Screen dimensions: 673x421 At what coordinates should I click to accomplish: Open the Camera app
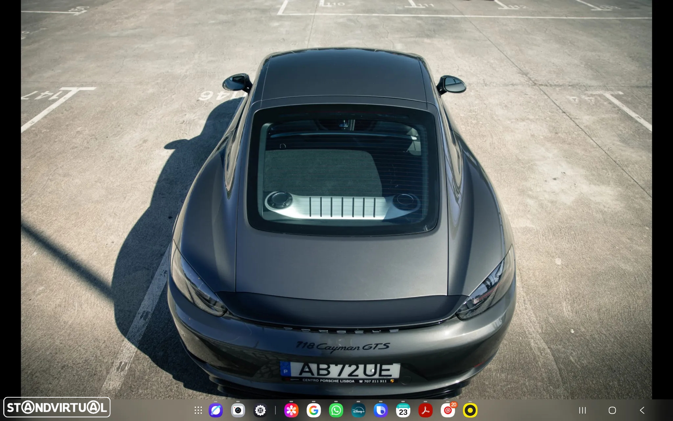pos(238,410)
